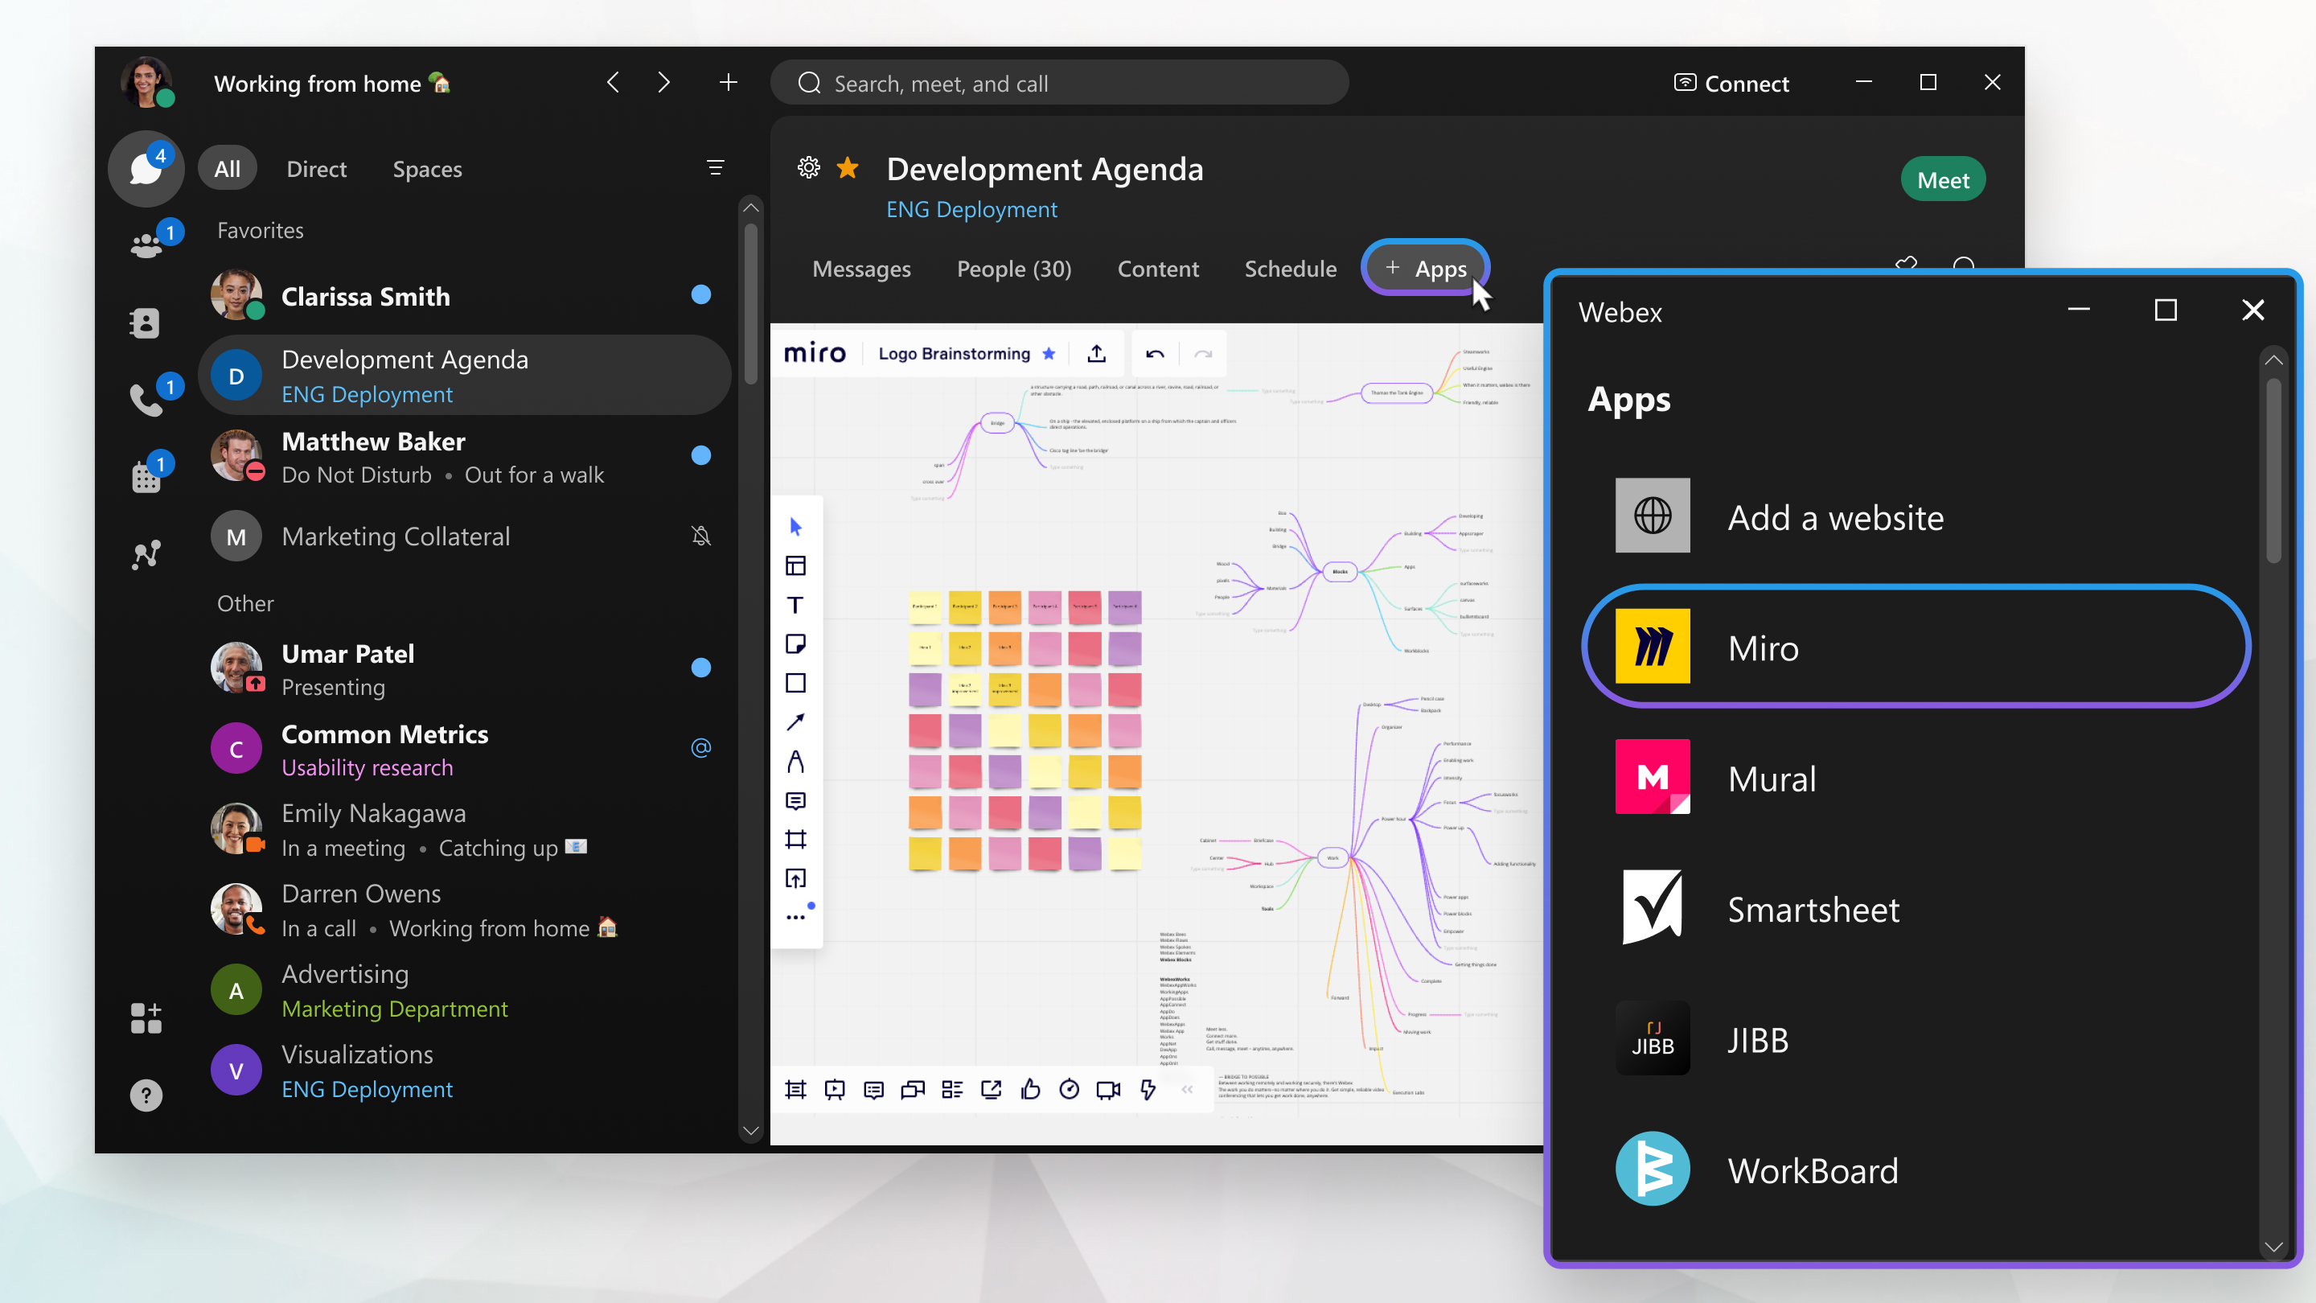Select the Miro Logo Brainstorming board
Viewport: 2316px width, 1303px height.
coord(955,351)
